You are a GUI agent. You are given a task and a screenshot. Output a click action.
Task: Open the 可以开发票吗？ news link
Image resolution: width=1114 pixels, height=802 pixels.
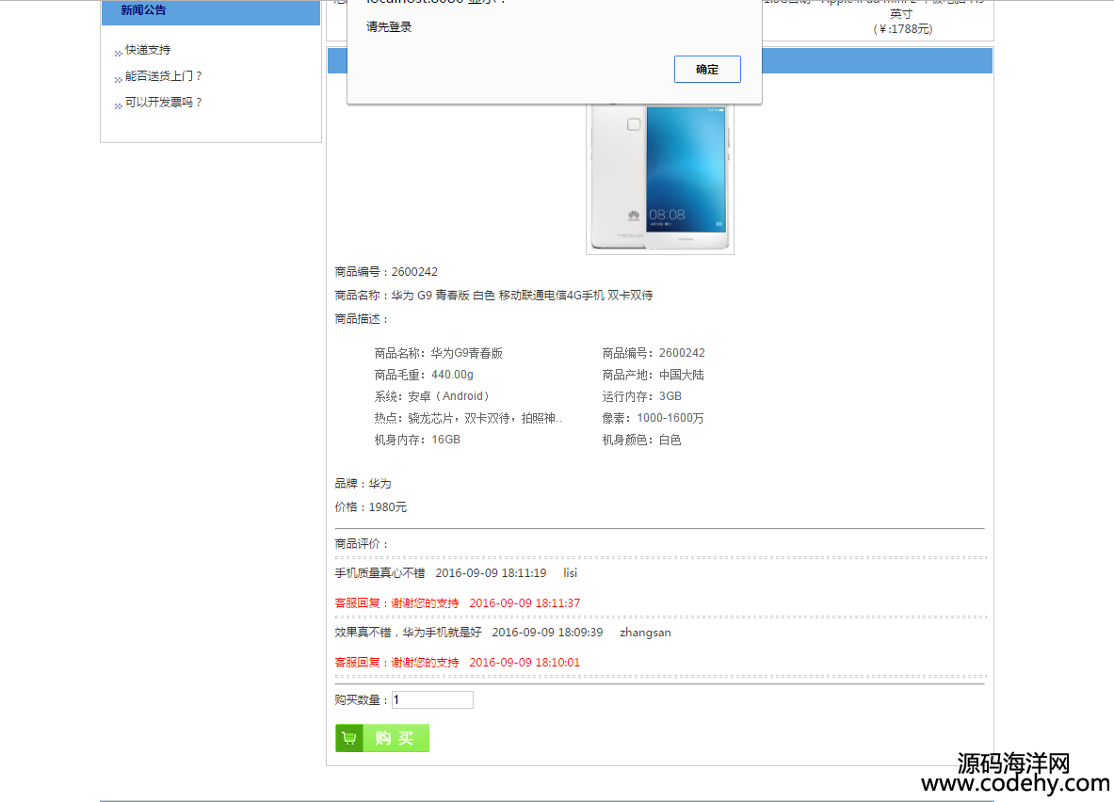(x=164, y=103)
